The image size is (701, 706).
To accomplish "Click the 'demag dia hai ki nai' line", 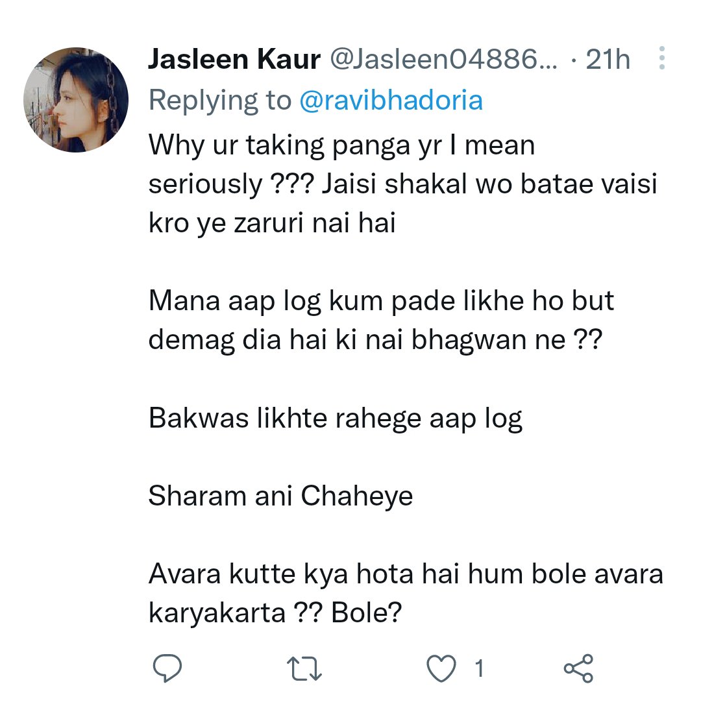I will coord(375,340).
